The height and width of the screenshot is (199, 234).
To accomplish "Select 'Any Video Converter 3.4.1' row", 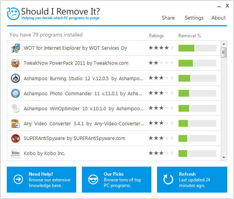I will point(114,123).
